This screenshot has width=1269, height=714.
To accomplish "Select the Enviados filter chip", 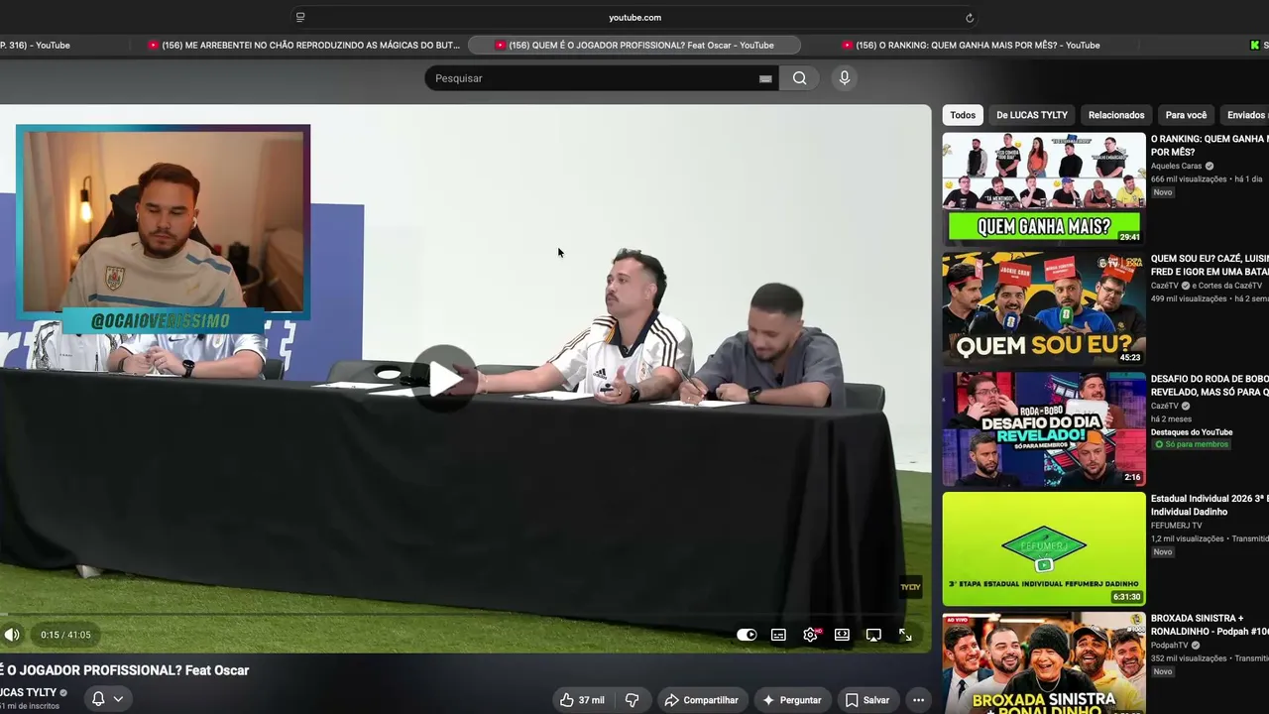I will pos(1245,115).
